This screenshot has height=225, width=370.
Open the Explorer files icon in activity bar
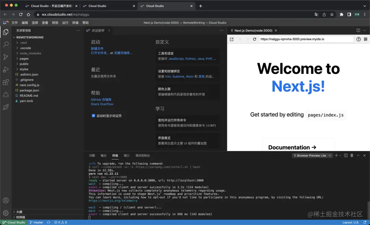pos(6,32)
